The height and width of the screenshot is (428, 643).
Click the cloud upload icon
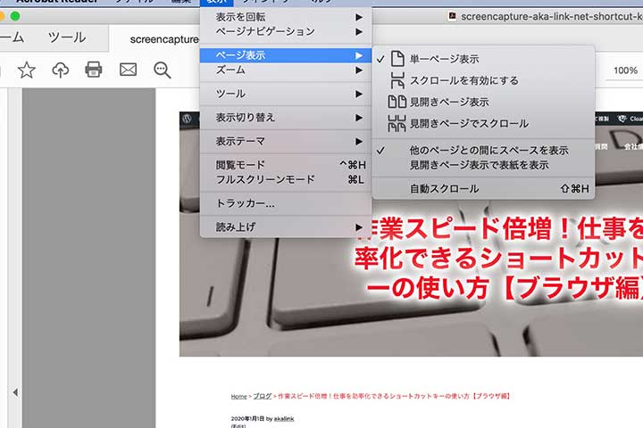(61, 70)
